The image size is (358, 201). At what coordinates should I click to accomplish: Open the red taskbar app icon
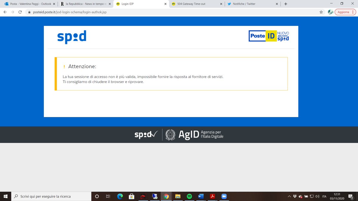click(143, 196)
